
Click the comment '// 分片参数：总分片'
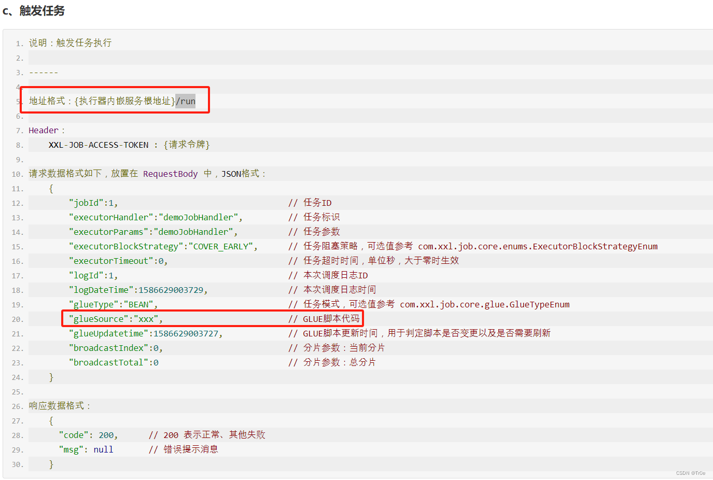(x=332, y=362)
